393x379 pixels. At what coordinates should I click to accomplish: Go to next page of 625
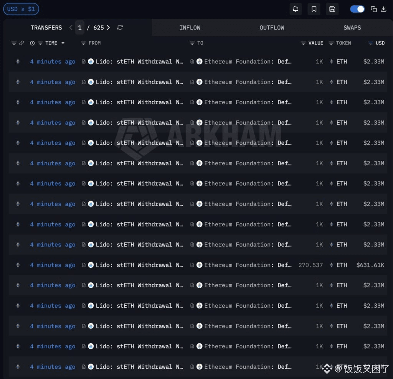pos(108,28)
